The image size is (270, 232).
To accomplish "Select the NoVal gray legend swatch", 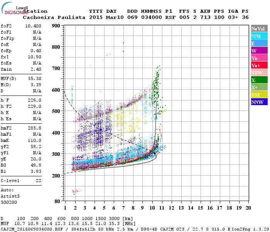I will coord(259,29).
